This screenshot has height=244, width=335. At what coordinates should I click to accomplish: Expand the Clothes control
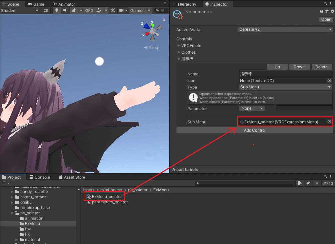tap(179, 52)
